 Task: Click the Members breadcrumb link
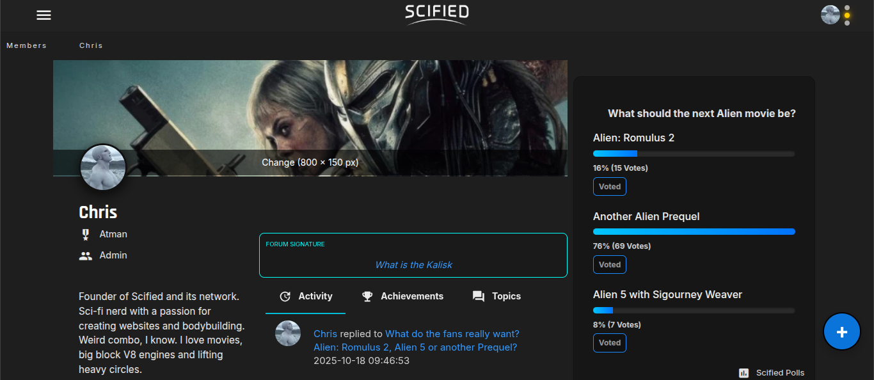(x=27, y=45)
